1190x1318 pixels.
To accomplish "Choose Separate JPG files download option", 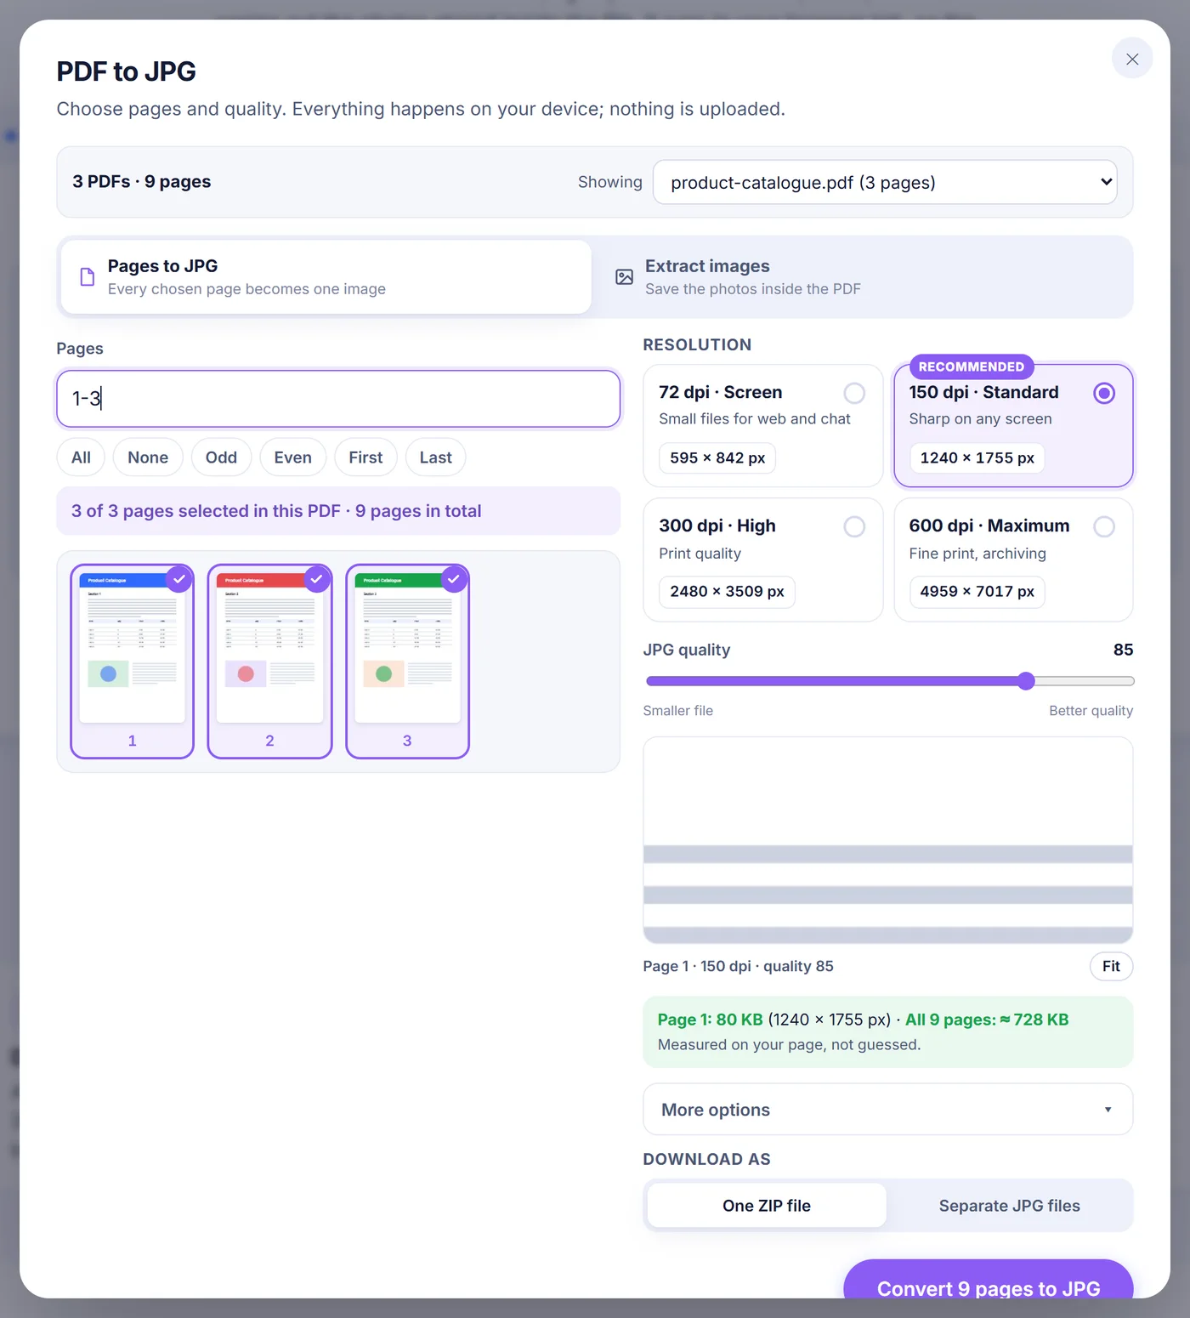I will [x=1009, y=1206].
